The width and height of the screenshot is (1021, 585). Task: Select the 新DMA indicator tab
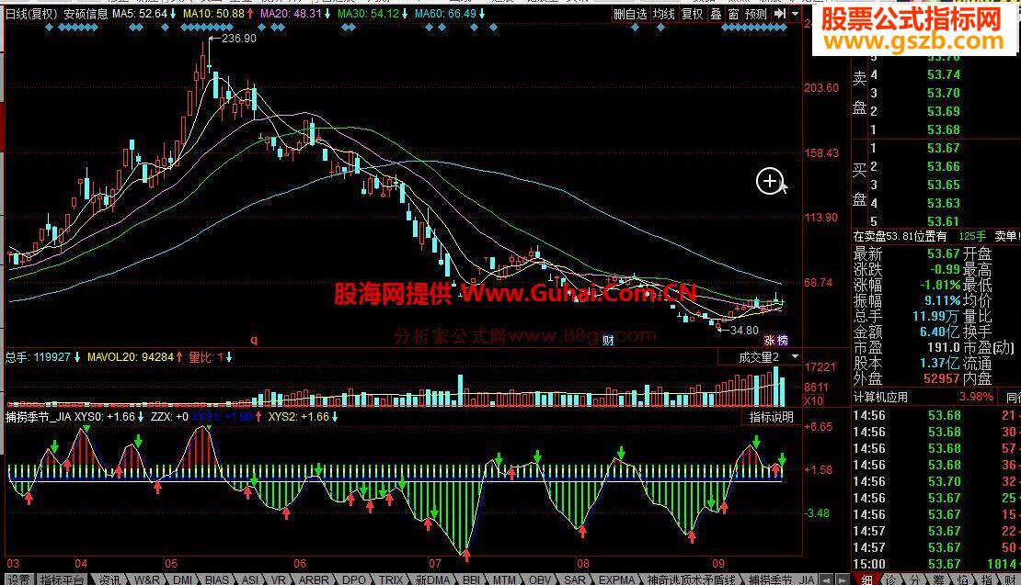coord(432,579)
